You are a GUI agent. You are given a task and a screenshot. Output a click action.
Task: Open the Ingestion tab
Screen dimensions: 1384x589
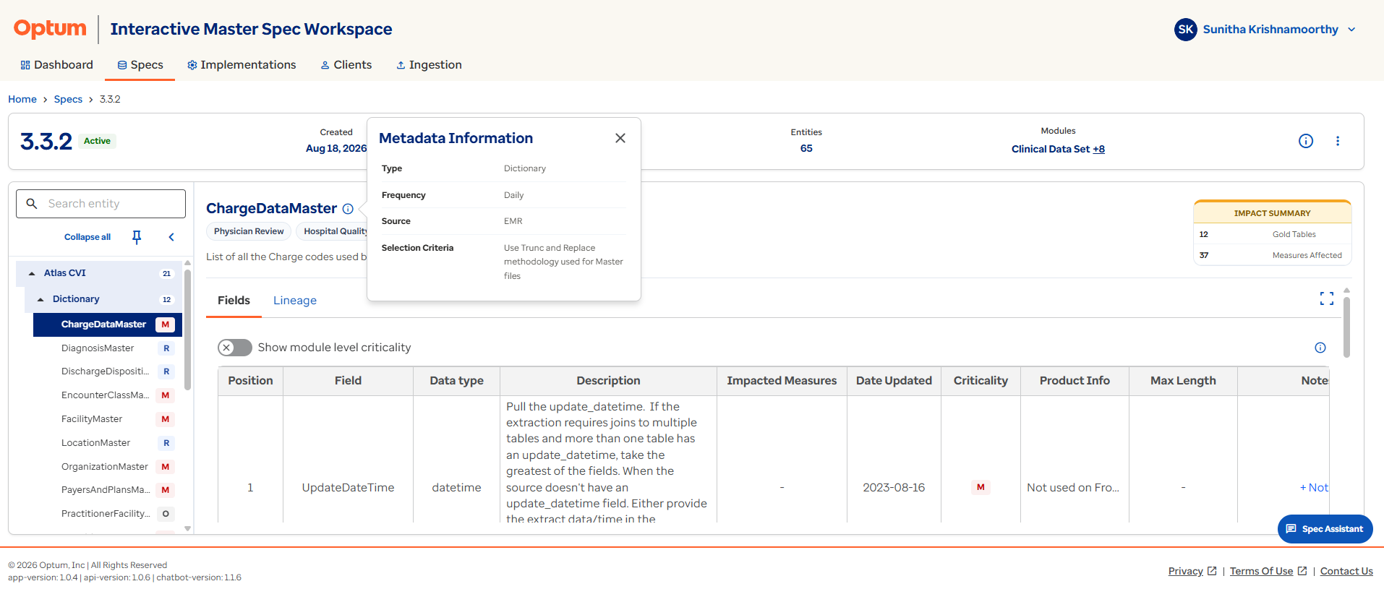point(429,65)
